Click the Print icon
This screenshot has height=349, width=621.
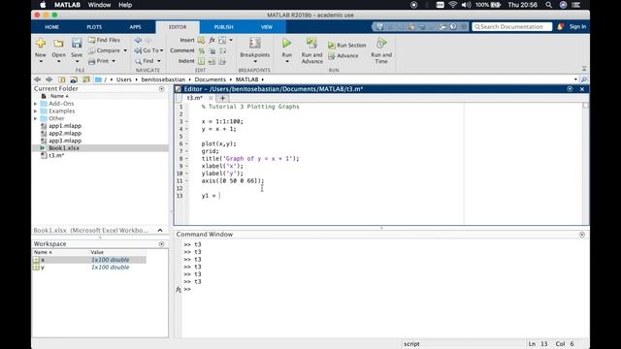click(92, 61)
